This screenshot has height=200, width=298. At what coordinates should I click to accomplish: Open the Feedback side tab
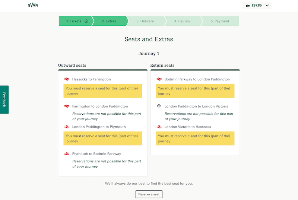point(4,99)
